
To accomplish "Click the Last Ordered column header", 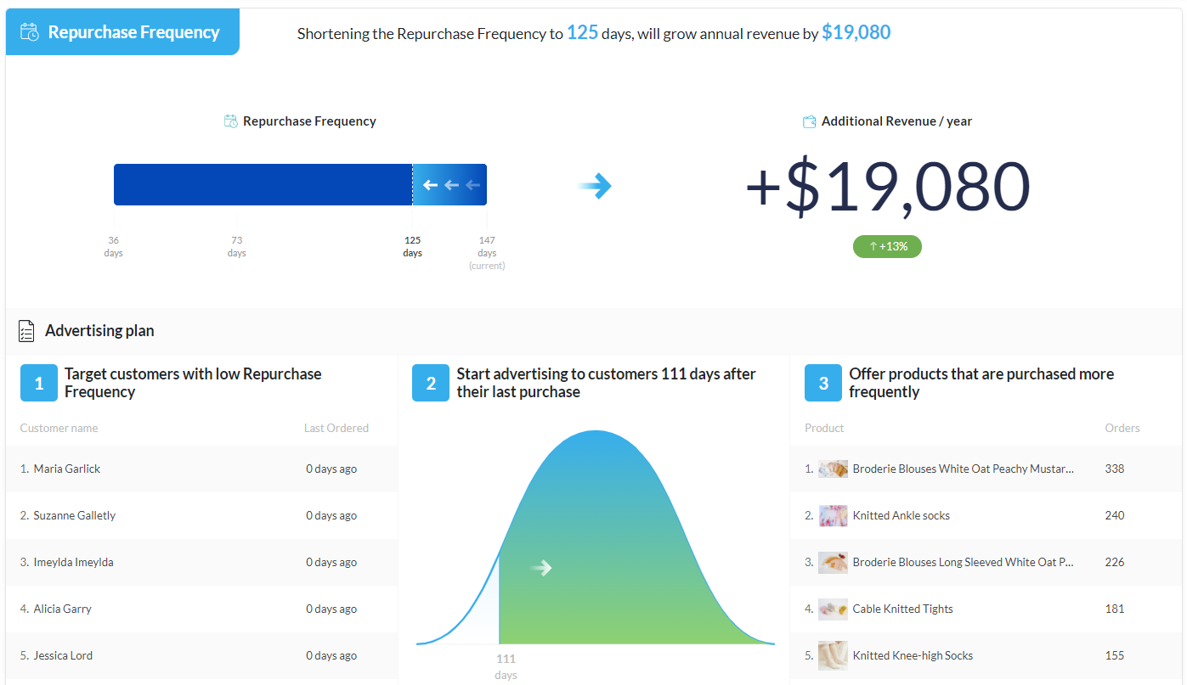I will (336, 428).
